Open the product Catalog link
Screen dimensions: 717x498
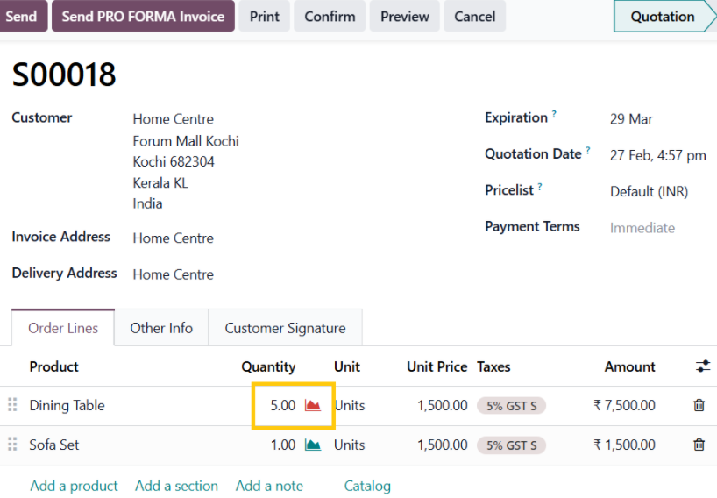[367, 486]
